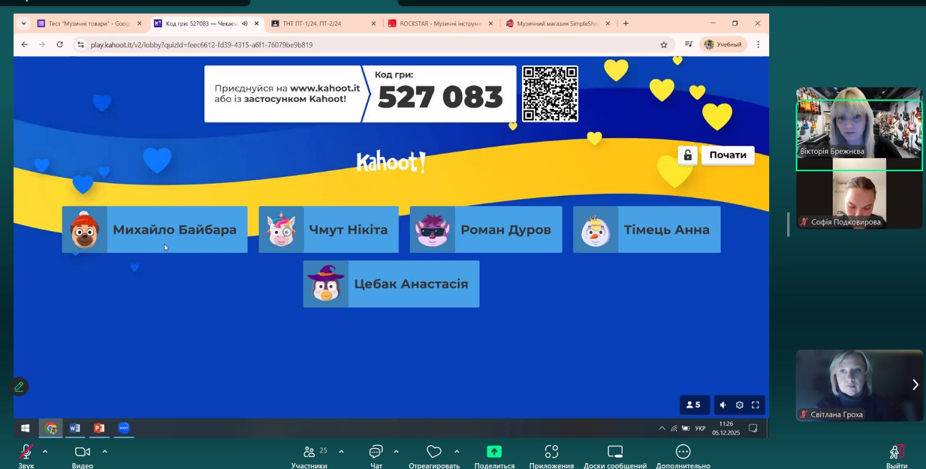The width and height of the screenshot is (926, 469).
Task: Click the player count indicator
Action: [694, 405]
